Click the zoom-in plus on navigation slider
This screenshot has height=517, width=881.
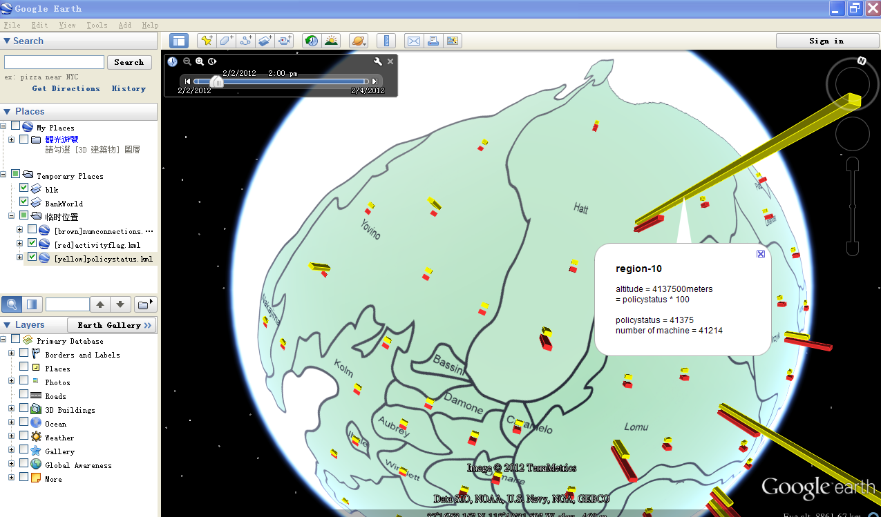[853, 164]
